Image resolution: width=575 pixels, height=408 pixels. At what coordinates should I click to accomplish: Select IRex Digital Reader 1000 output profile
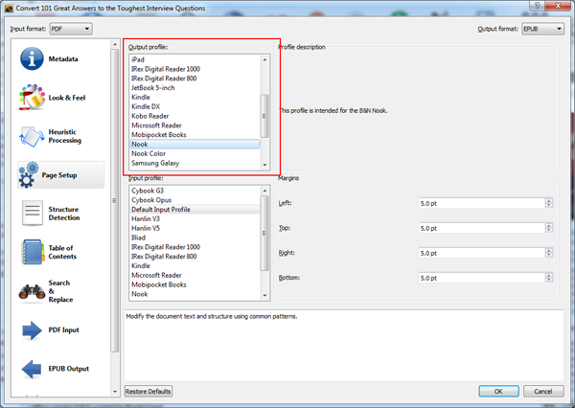click(195, 69)
